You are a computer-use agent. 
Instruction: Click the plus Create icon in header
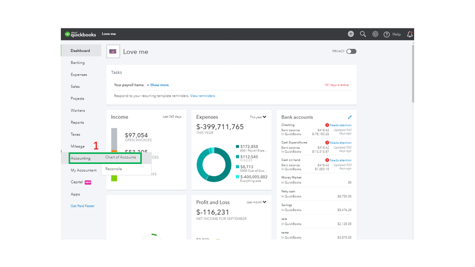pos(350,34)
